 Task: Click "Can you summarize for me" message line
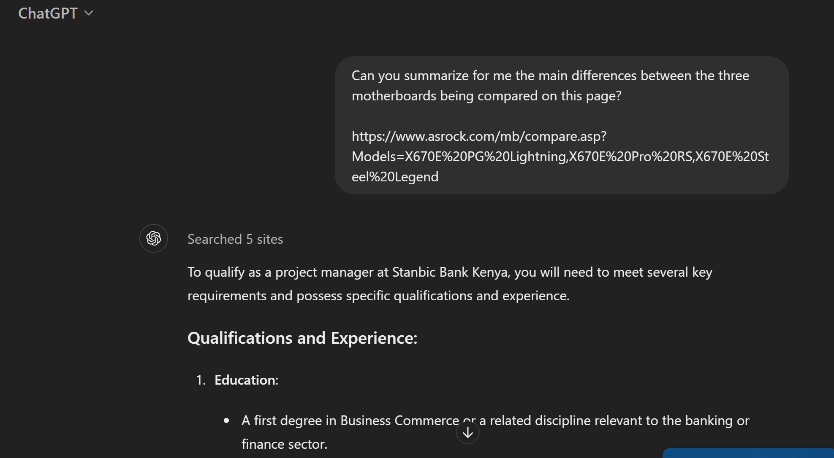click(550, 75)
